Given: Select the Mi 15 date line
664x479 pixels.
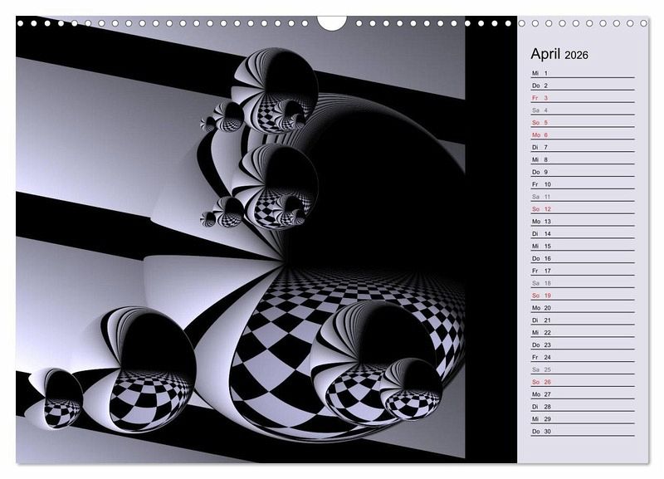Looking at the screenshot, I should tap(582, 246).
